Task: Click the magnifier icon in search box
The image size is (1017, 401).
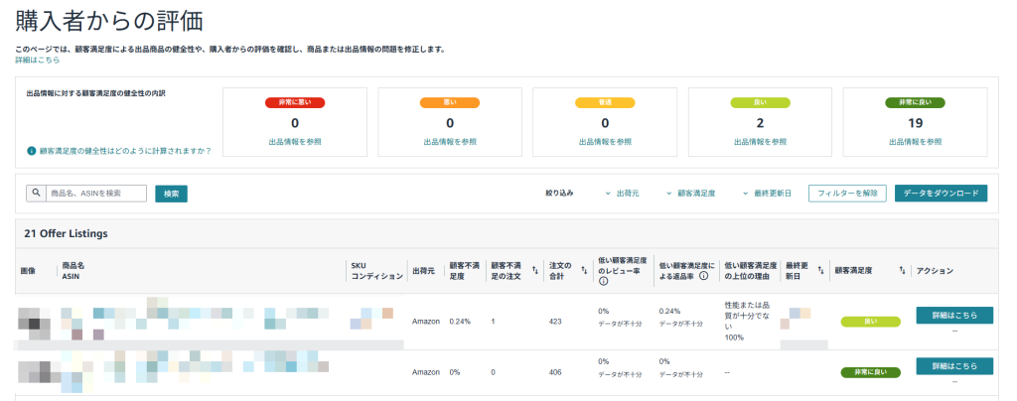Action: (x=37, y=193)
